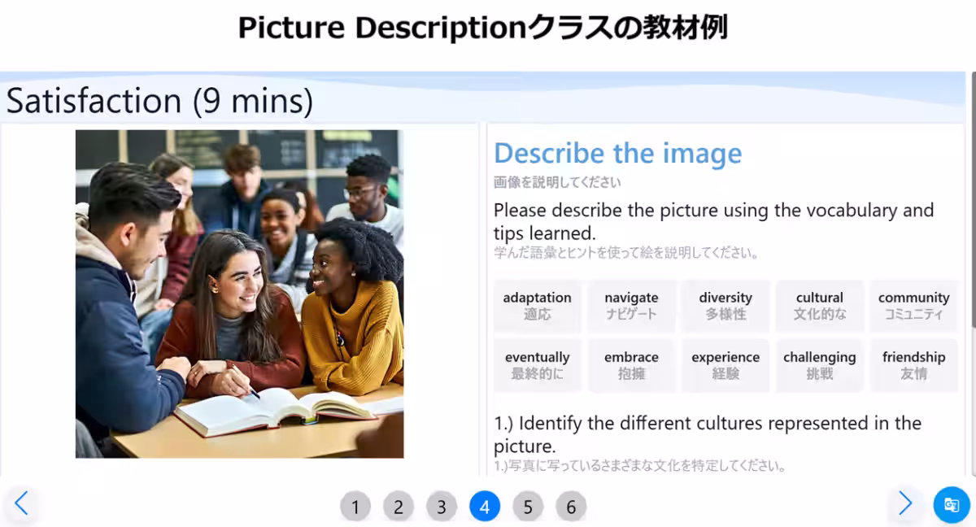The height and width of the screenshot is (527, 976).
Task: Open slide 2
Action: pyautogui.click(x=399, y=506)
